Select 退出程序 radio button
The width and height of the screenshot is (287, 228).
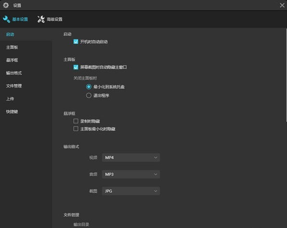(89, 95)
